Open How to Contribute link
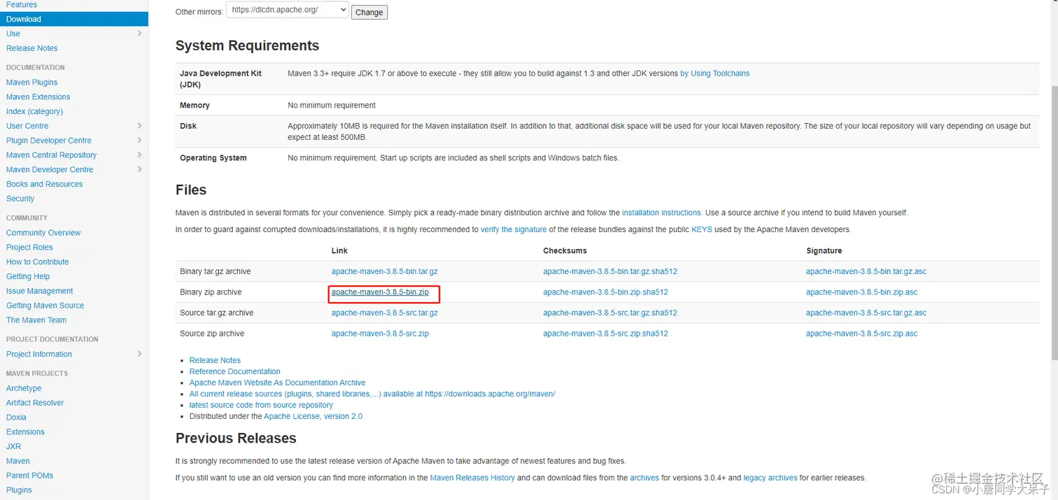 coord(38,262)
